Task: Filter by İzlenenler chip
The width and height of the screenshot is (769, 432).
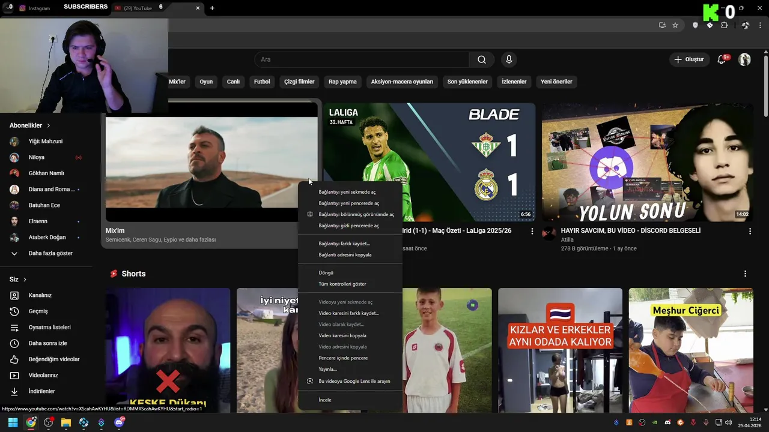Action: 514,82
